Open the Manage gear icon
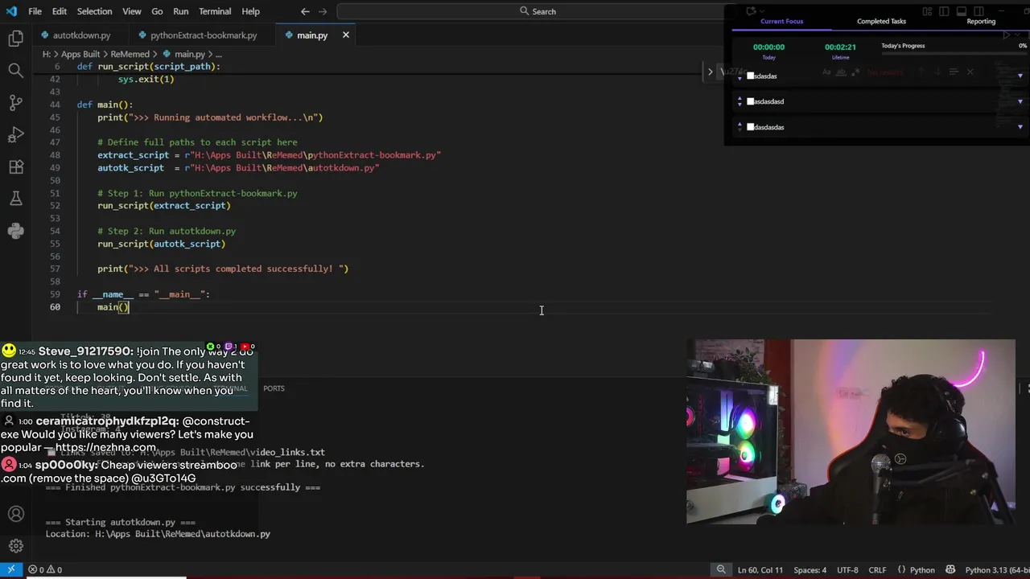This screenshot has width=1030, height=579. pyautogui.click(x=15, y=546)
